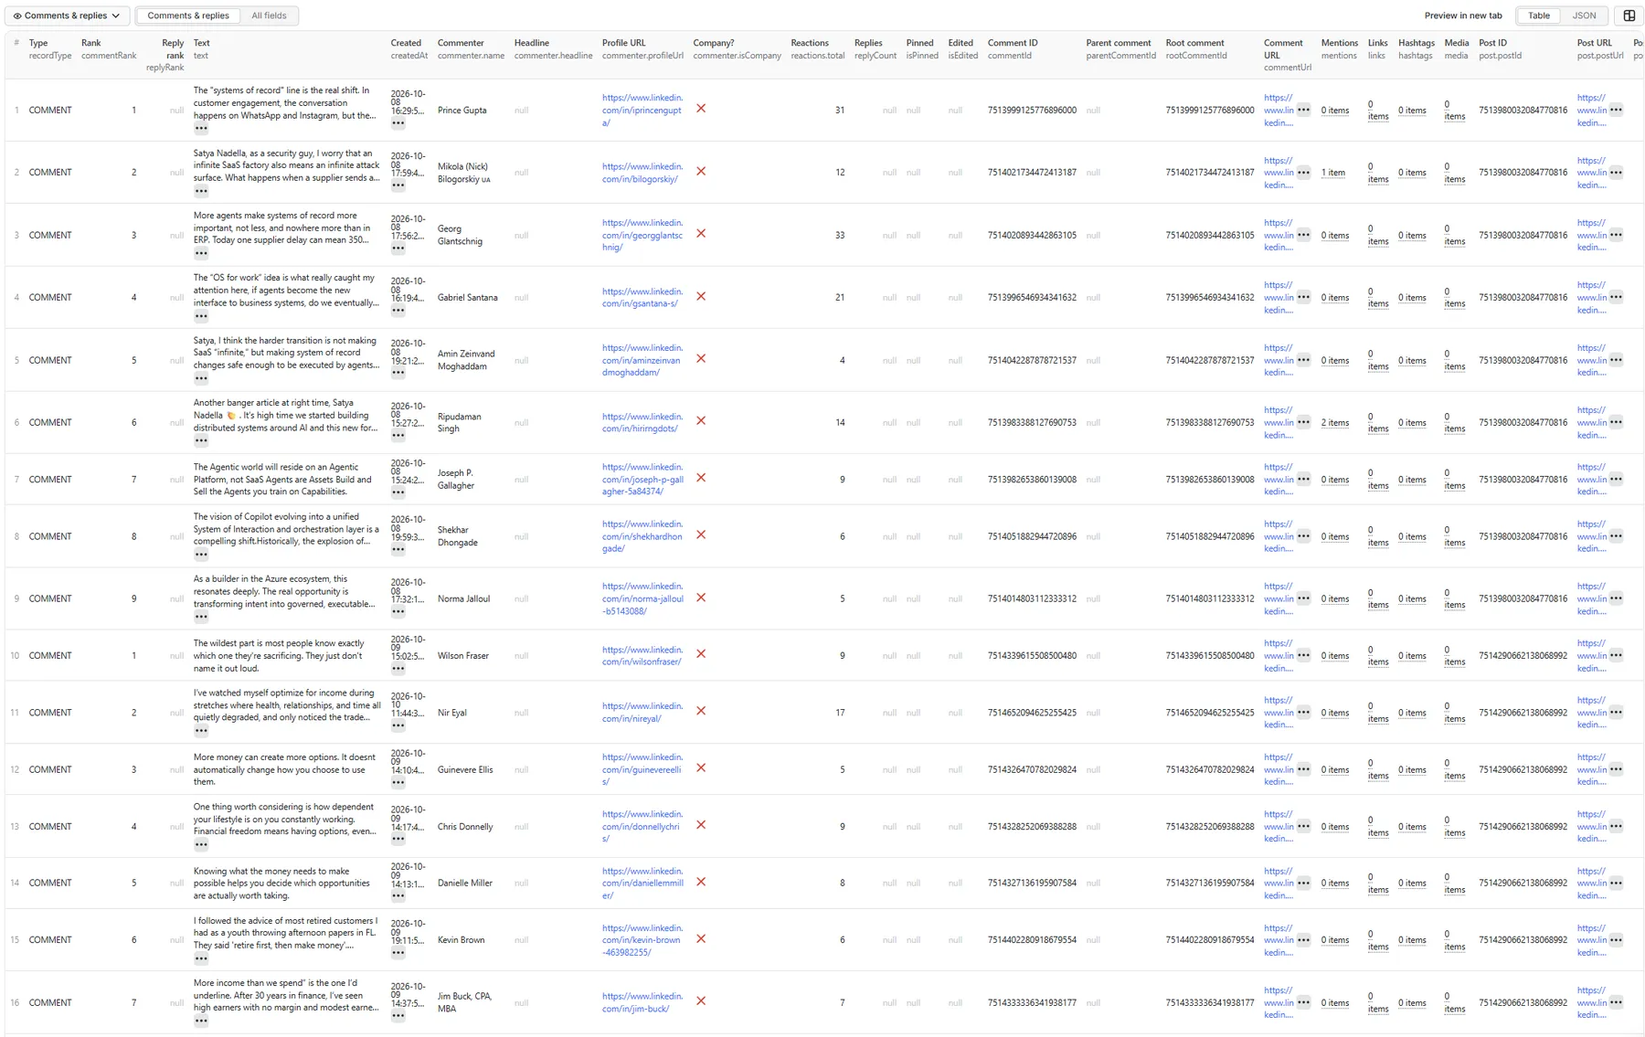Expand truncated text ellipsis in Amin Zeinvand Moghaddam row
1645x1037 pixels.
201,378
